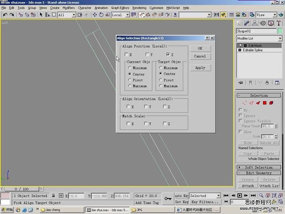This screenshot has width=285, height=214.
Task: Expand the Soft Selection rollout
Action: [x=259, y=167]
